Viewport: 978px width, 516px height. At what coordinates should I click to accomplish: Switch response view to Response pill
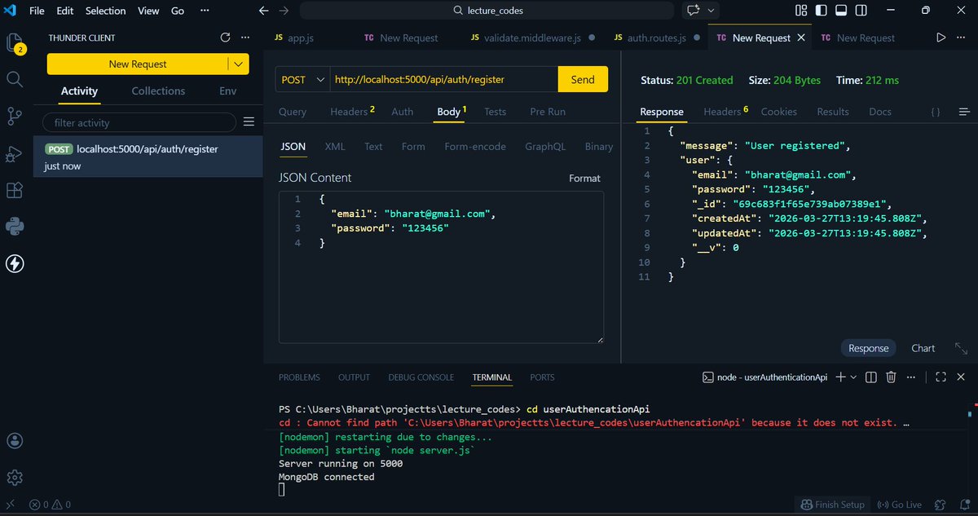point(868,348)
